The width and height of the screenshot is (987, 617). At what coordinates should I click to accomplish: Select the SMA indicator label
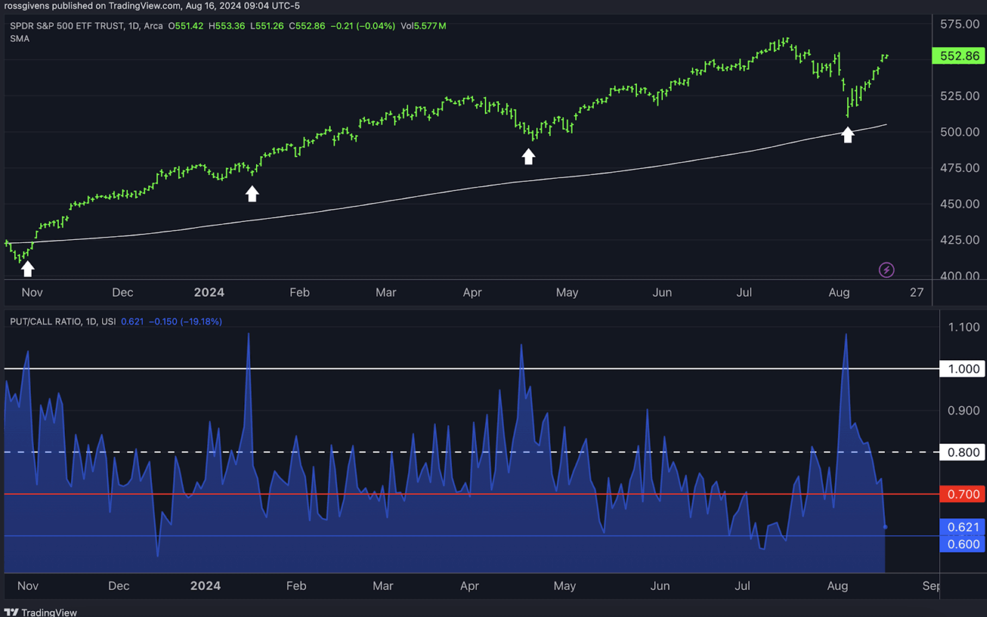tap(20, 39)
